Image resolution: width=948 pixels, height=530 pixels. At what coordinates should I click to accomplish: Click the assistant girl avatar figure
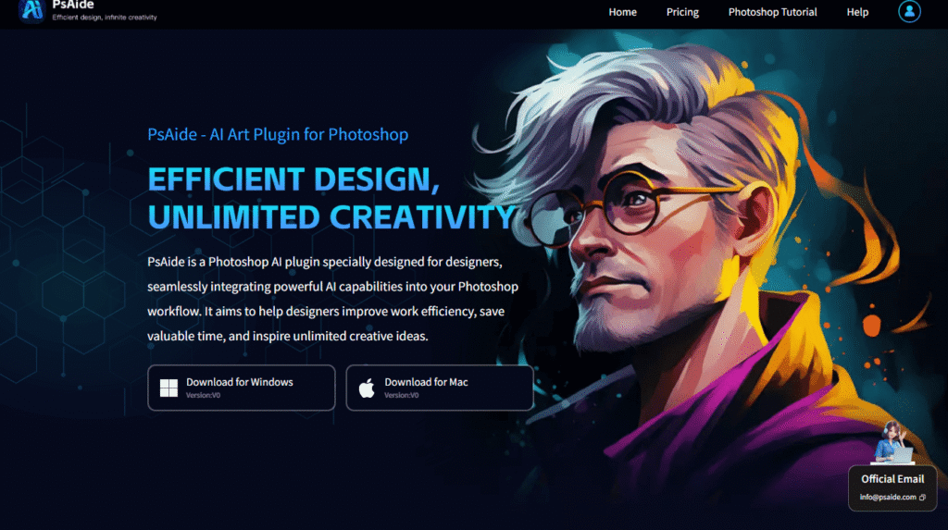tap(892, 442)
